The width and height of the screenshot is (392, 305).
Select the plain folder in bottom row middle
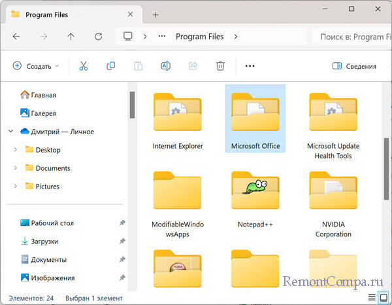click(x=255, y=268)
